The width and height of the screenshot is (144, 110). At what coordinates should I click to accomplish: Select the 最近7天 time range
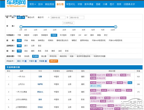(41, 17)
